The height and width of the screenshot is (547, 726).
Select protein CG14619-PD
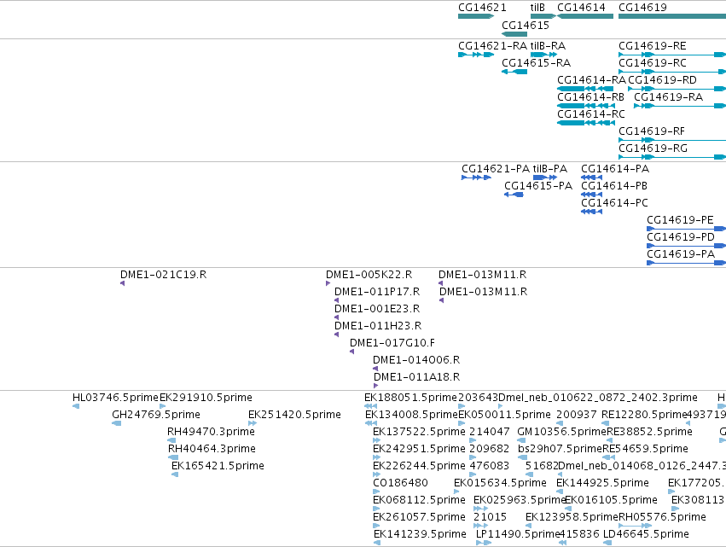(x=686, y=246)
